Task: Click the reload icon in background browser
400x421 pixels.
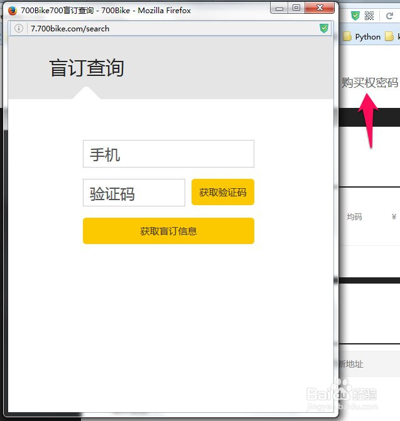Action: tap(389, 16)
